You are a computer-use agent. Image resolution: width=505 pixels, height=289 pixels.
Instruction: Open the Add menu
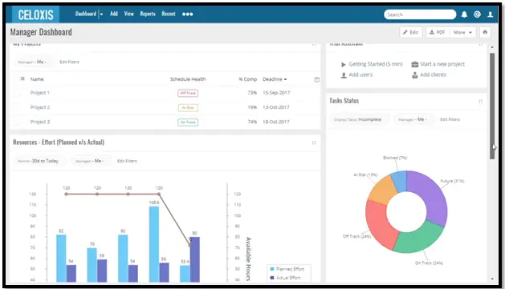click(x=114, y=14)
